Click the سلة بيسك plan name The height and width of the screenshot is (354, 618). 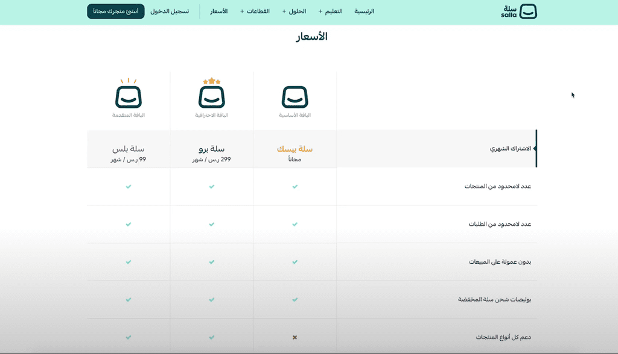[x=295, y=149]
